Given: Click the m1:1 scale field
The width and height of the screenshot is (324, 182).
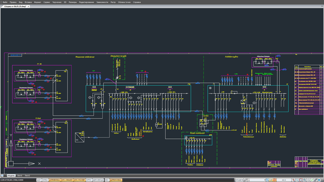Looking at the screenshot, I should tap(284, 180).
